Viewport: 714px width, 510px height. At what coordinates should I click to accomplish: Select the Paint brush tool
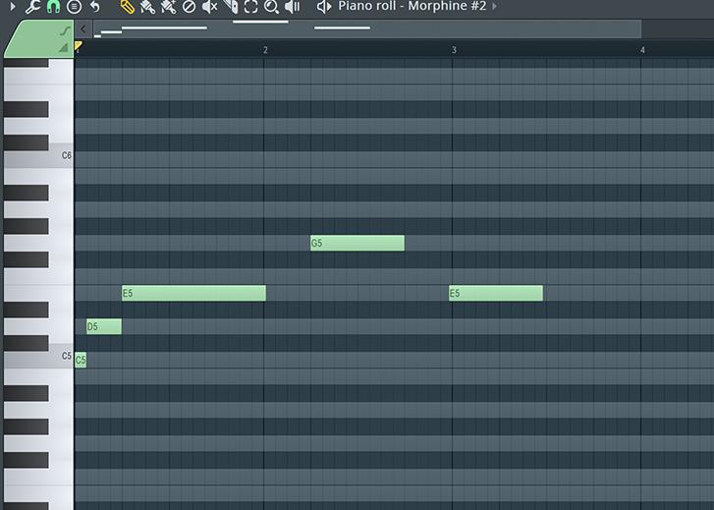coord(147,7)
